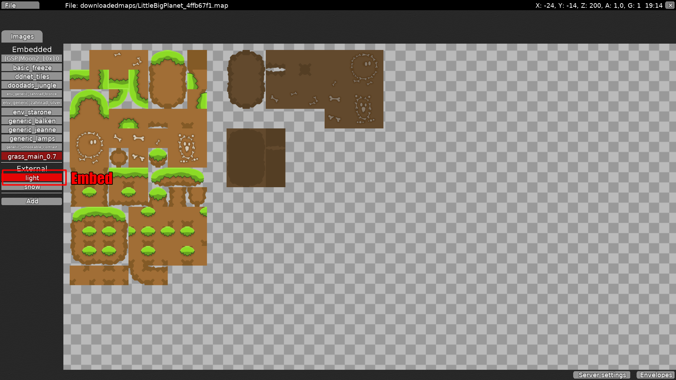
Task: Open the File menu
Action: 20,5
